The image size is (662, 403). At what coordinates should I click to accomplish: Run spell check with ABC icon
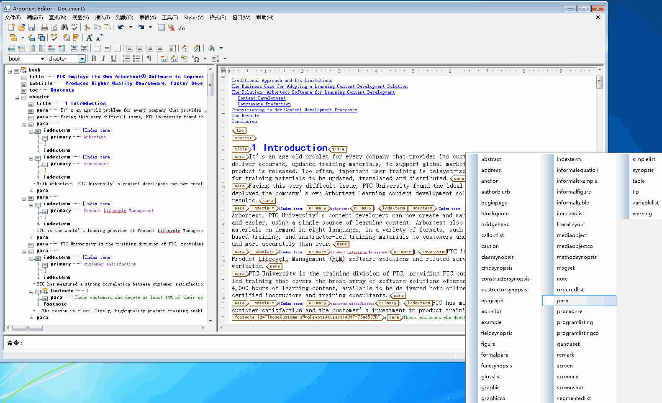click(74, 27)
